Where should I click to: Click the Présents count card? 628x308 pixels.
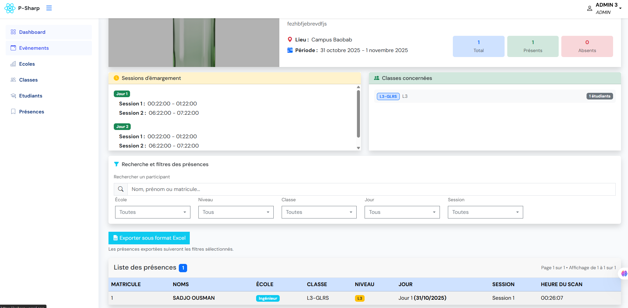coord(533,46)
